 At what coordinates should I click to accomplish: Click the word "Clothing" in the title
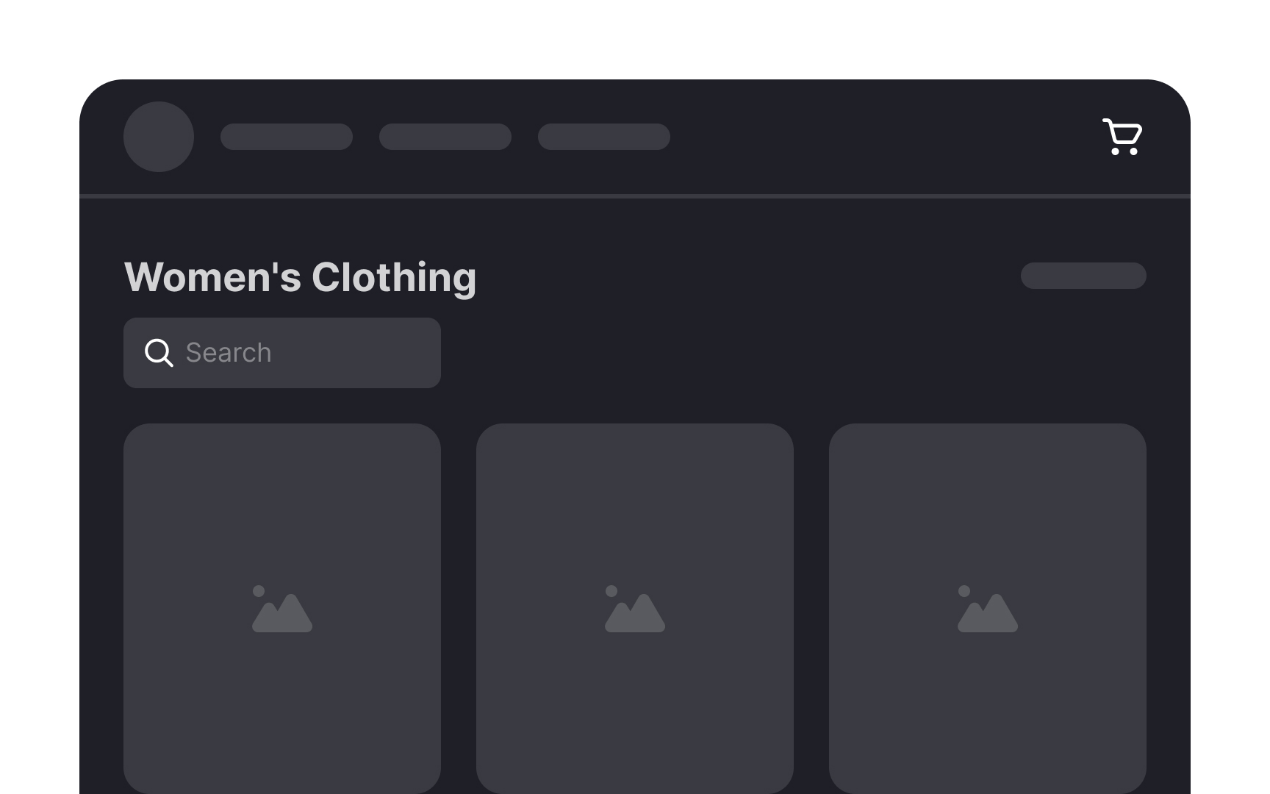point(394,278)
